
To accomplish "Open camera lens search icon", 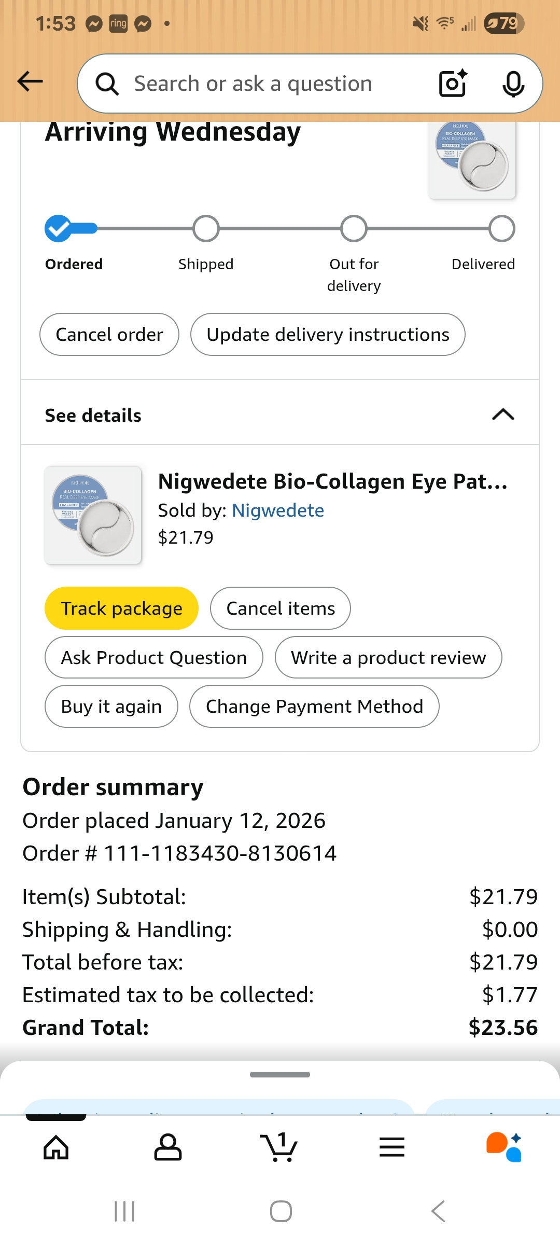I will point(453,84).
